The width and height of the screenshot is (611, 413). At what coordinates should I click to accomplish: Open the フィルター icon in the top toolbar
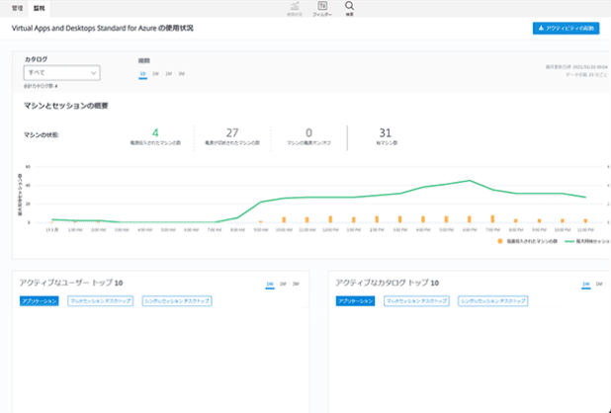point(322,8)
